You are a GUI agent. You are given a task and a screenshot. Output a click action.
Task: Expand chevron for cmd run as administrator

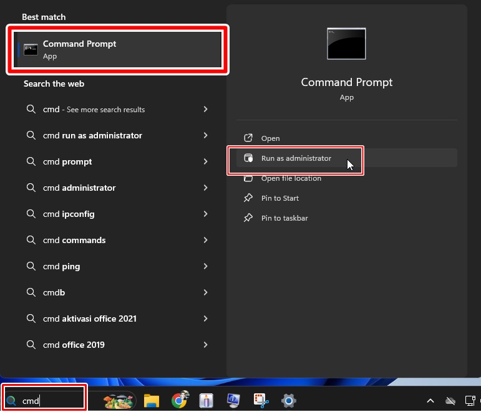pos(205,135)
